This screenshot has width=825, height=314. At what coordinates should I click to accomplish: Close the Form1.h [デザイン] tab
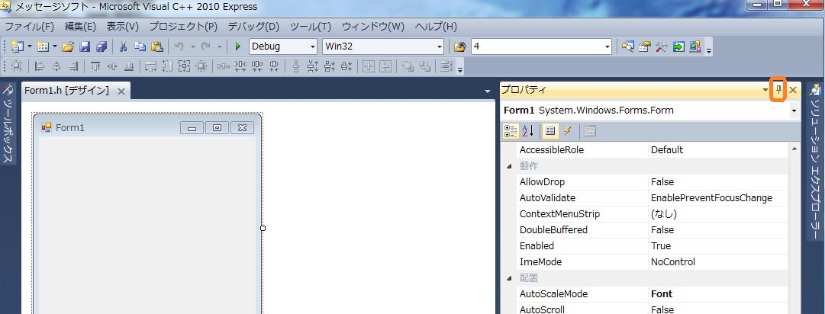(121, 91)
